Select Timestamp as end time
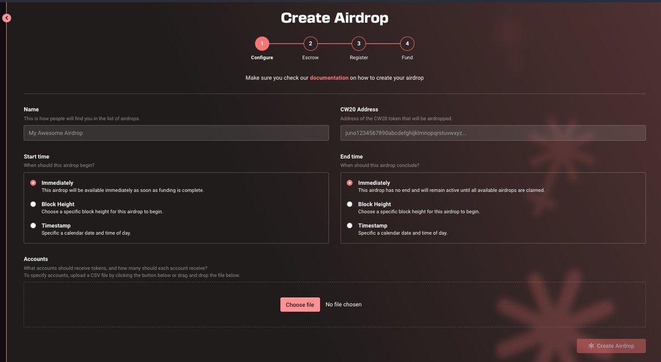661x362 pixels. coord(349,225)
